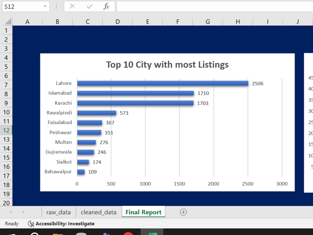This screenshot has width=313, height=235.
Task: Click the Lahore bar in chart
Action: (163, 83)
